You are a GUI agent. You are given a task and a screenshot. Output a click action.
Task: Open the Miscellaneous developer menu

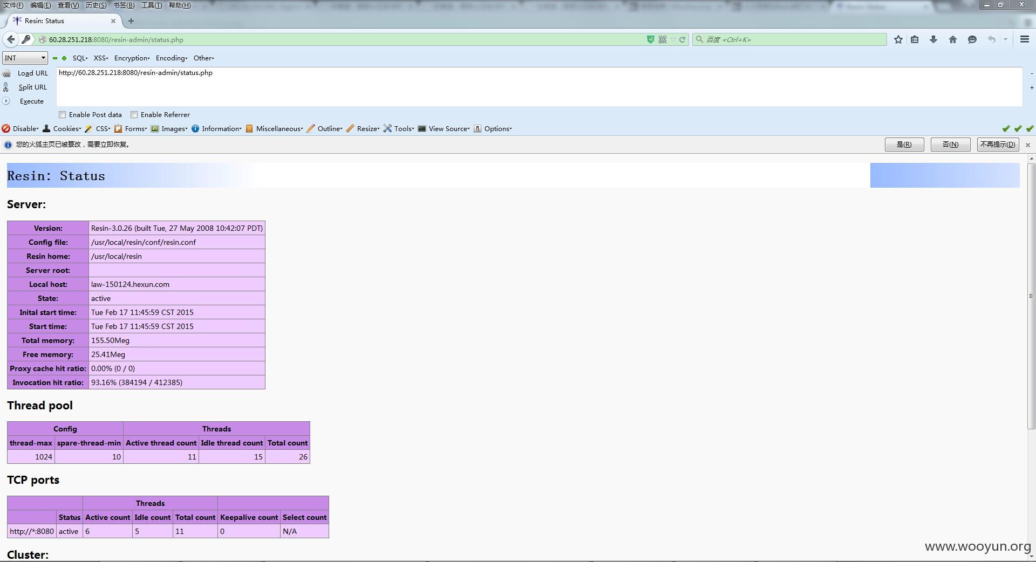274,128
